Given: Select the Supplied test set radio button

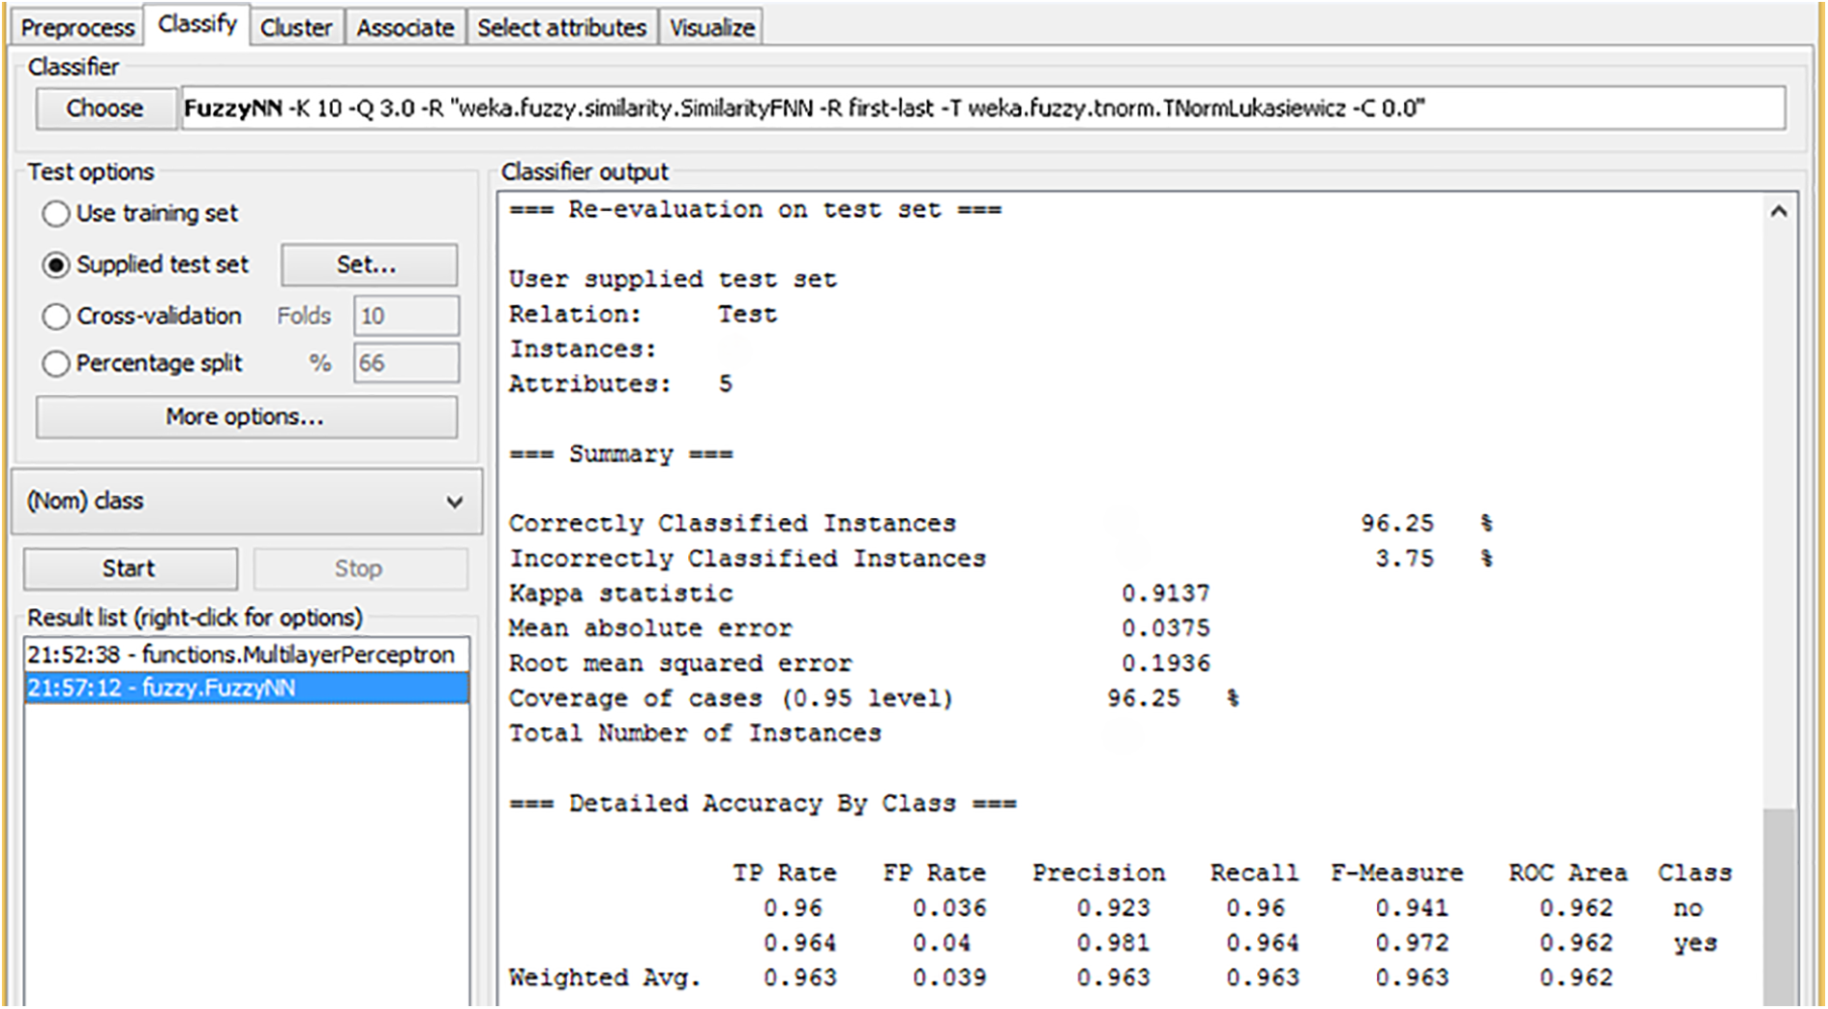Looking at the screenshot, I should [57, 265].
